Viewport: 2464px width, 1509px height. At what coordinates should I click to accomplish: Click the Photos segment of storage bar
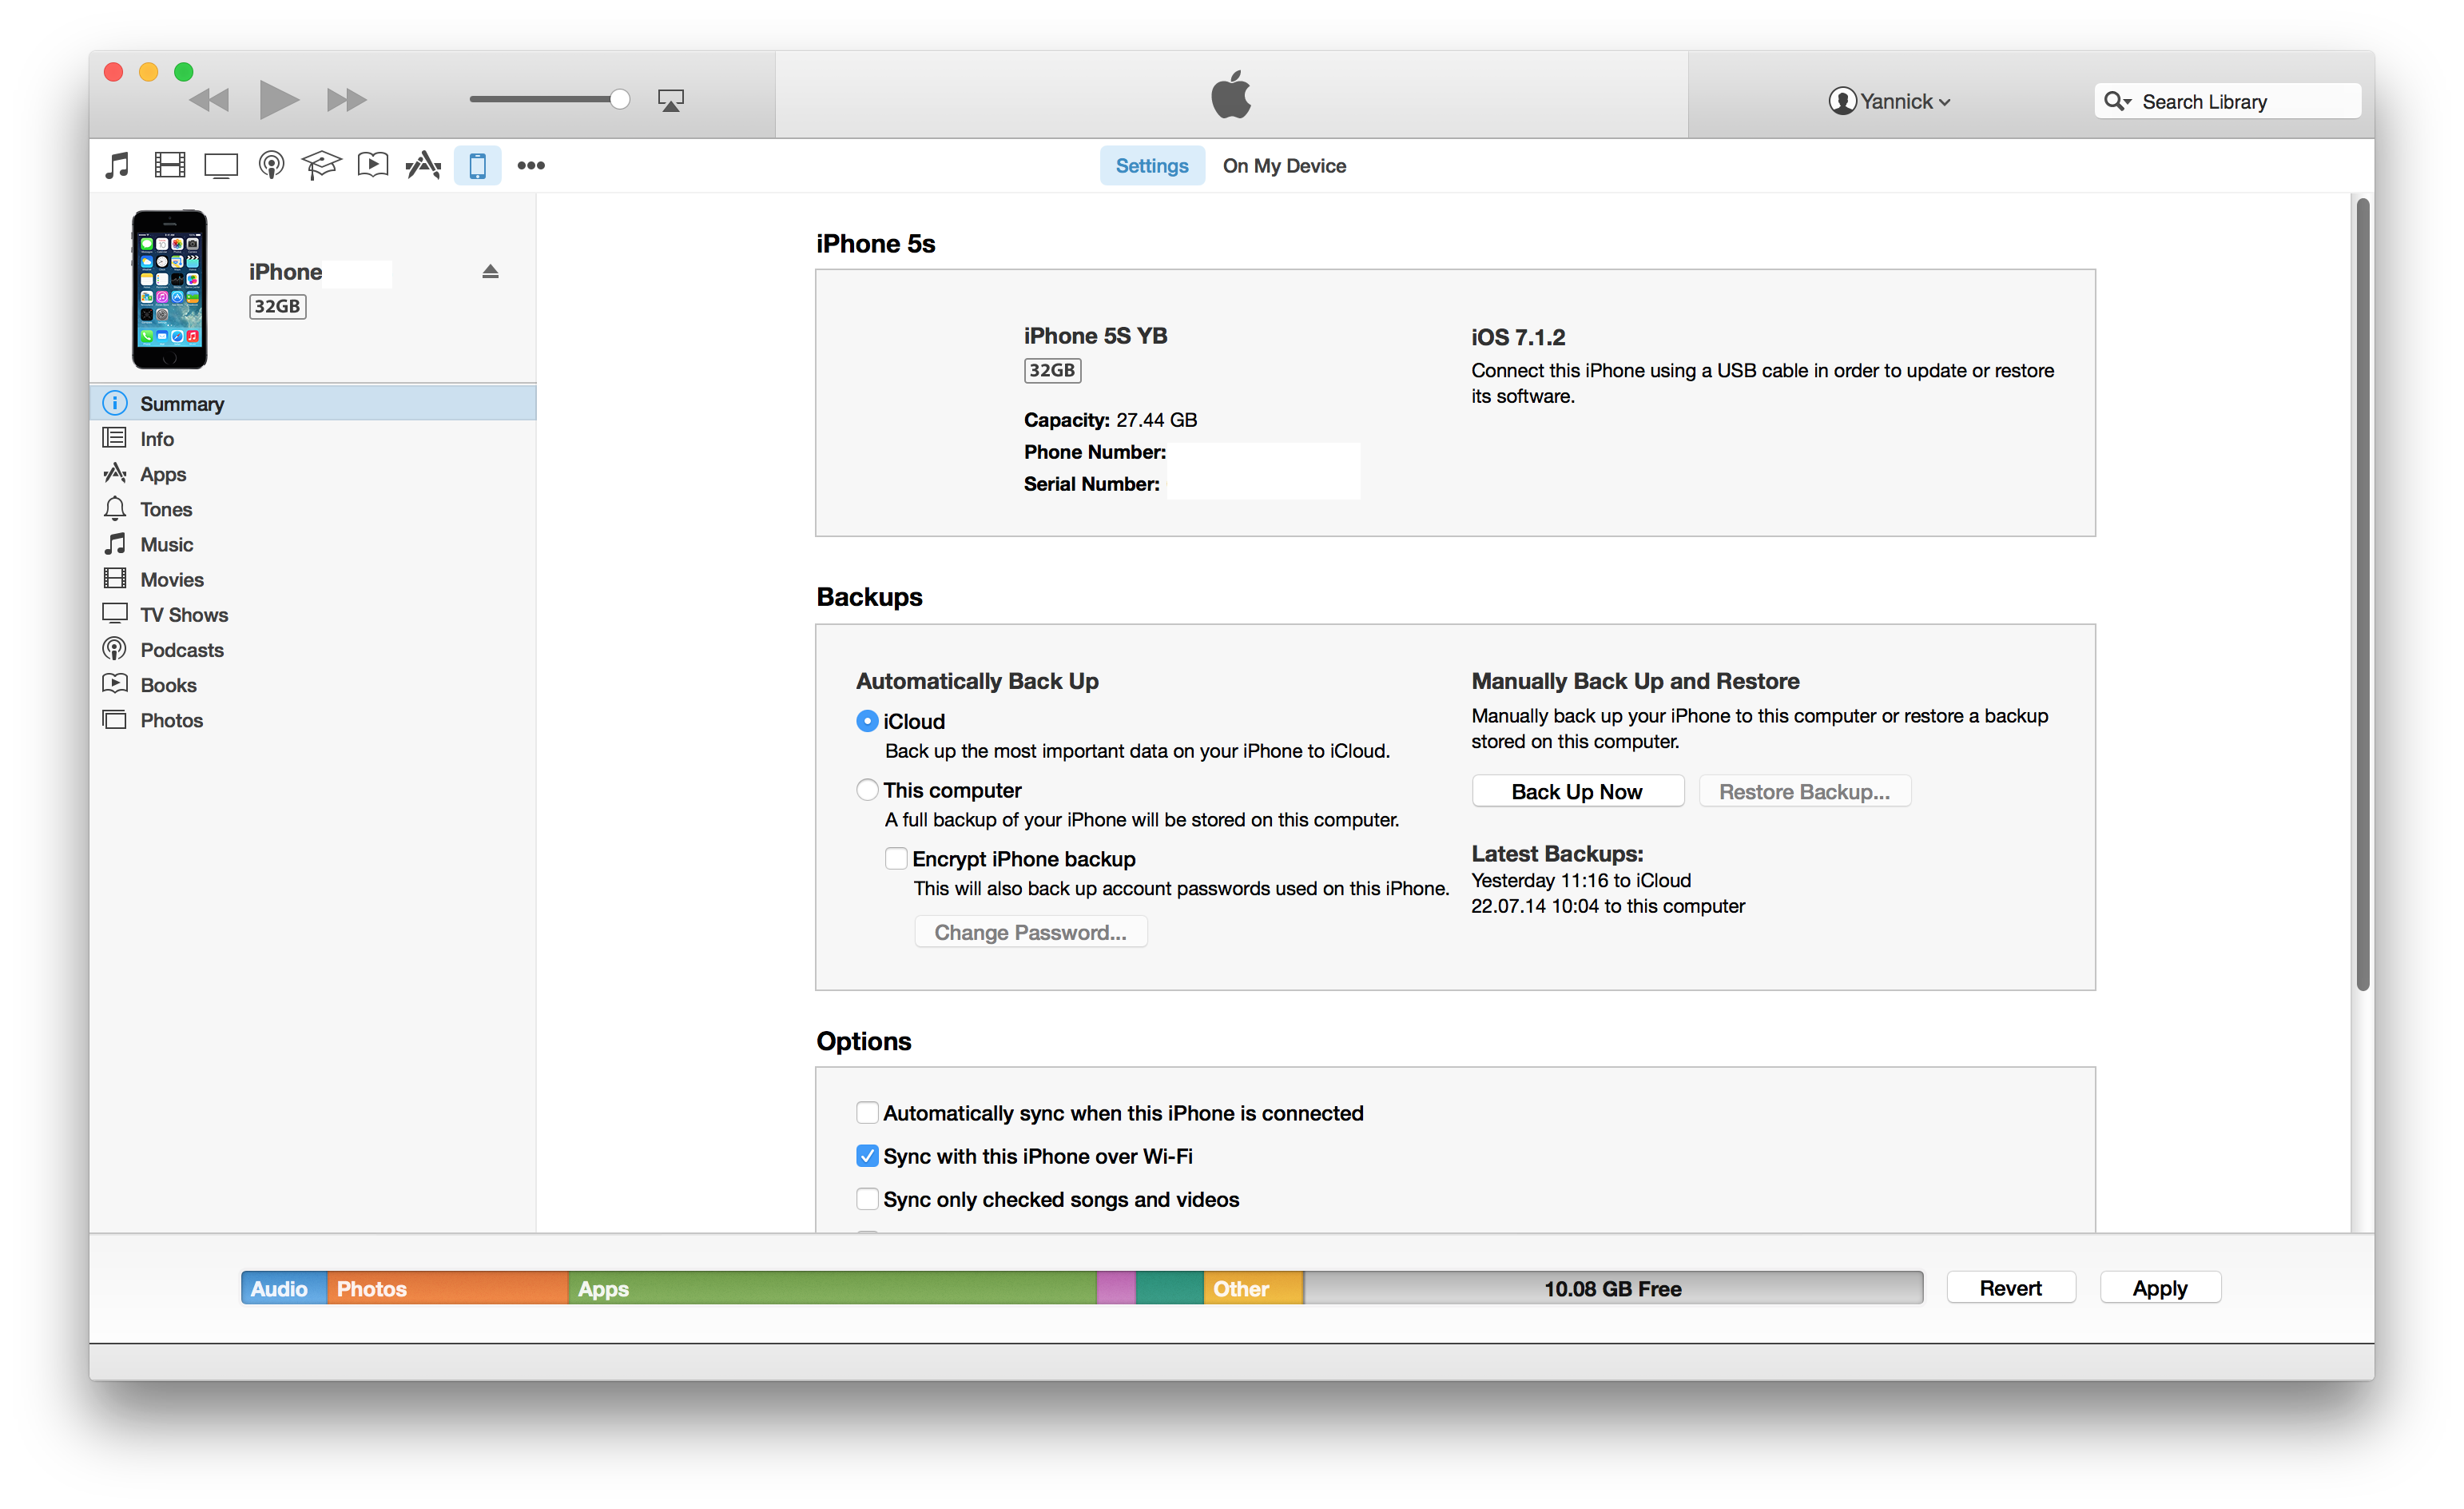tap(447, 1288)
